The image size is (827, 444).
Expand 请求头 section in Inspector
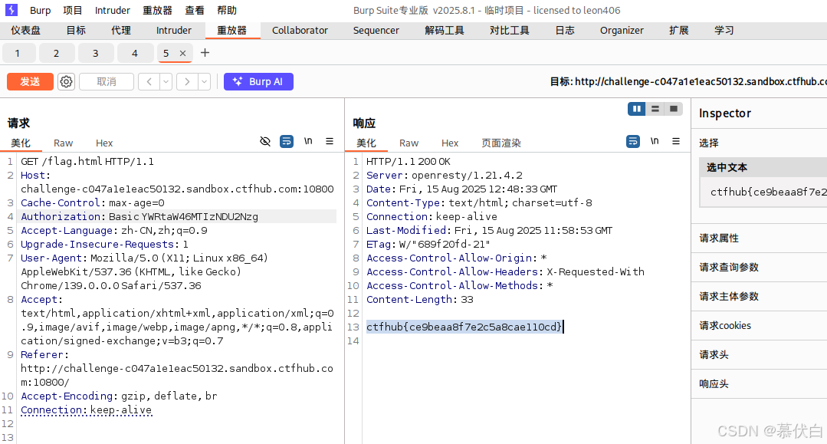[760, 355]
